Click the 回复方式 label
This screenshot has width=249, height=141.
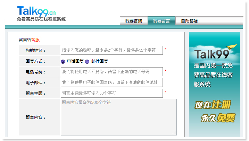[x=35, y=61]
